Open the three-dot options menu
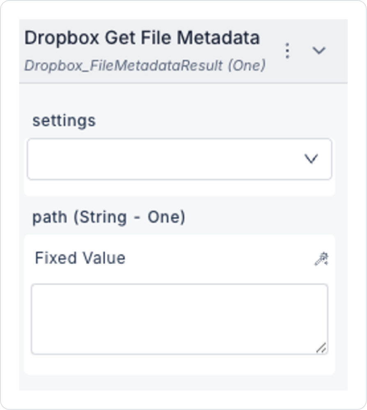The height and width of the screenshot is (410, 367). (287, 50)
